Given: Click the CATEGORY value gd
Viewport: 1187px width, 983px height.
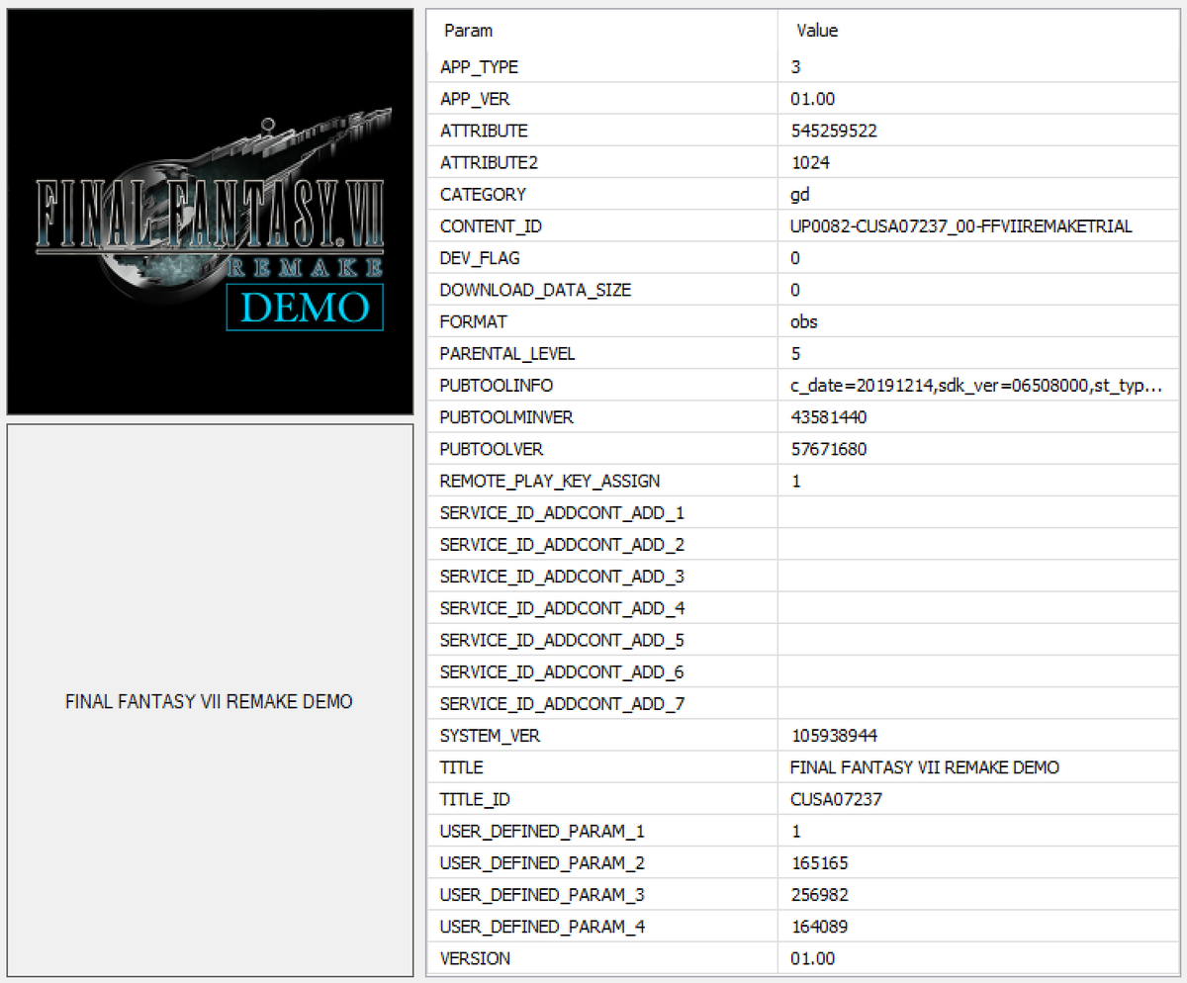Looking at the screenshot, I should [800, 195].
